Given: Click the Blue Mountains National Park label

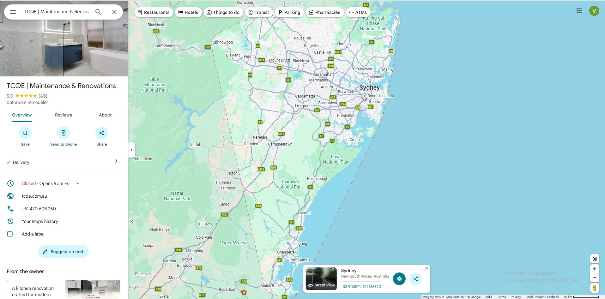Looking at the screenshot, I should click(154, 85).
